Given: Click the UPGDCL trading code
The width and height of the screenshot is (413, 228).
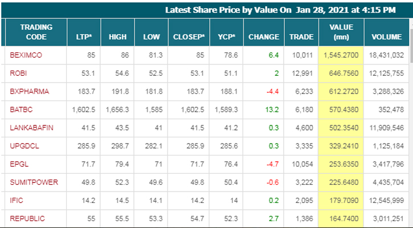Looking at the screenshot, I should pyautogui.click(x=23, y=146).
